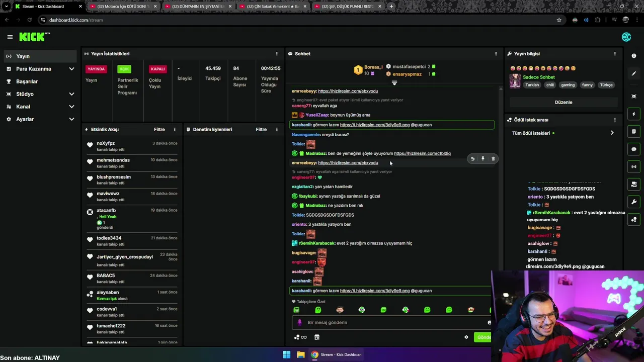This screenshot has height=362, width=644.
Task: Open the Yayın bilgisi three-dot menu
Action: [614, 54]
